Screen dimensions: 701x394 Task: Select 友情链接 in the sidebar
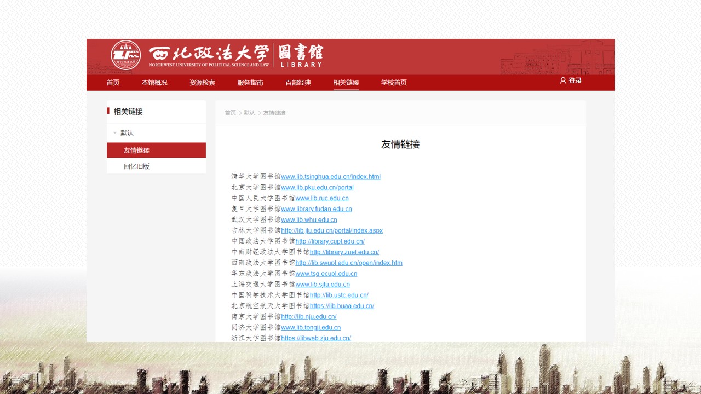156,150
